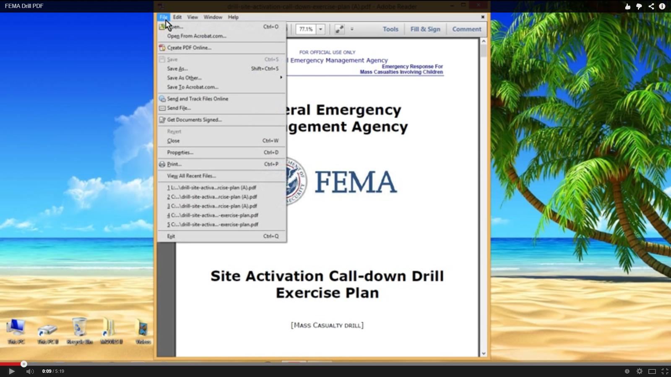The image size is (671, 377).
Task: Select Open From Acrobat.com...
Action: click(221, 36)
